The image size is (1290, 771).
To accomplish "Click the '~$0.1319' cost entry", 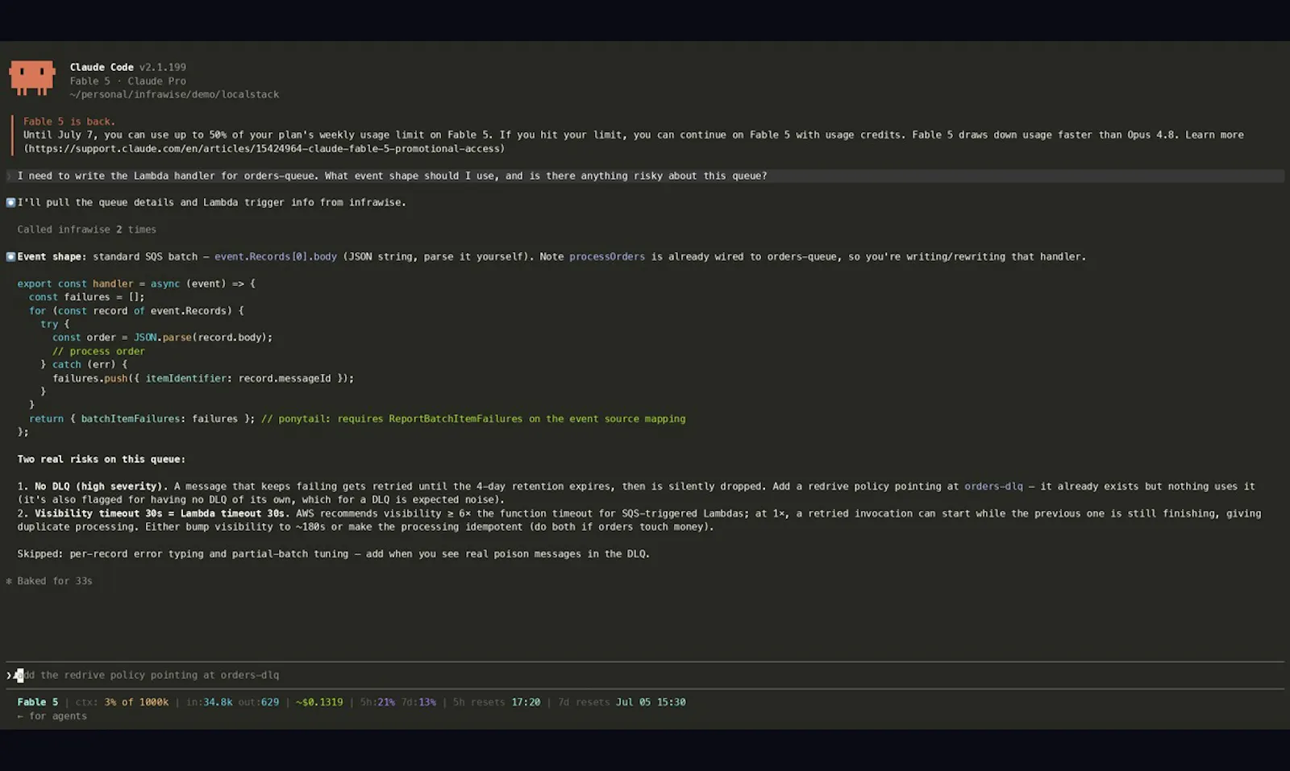I will coord(319,703).
